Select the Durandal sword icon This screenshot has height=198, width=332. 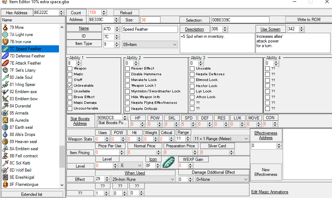click(x=5, y=106)
